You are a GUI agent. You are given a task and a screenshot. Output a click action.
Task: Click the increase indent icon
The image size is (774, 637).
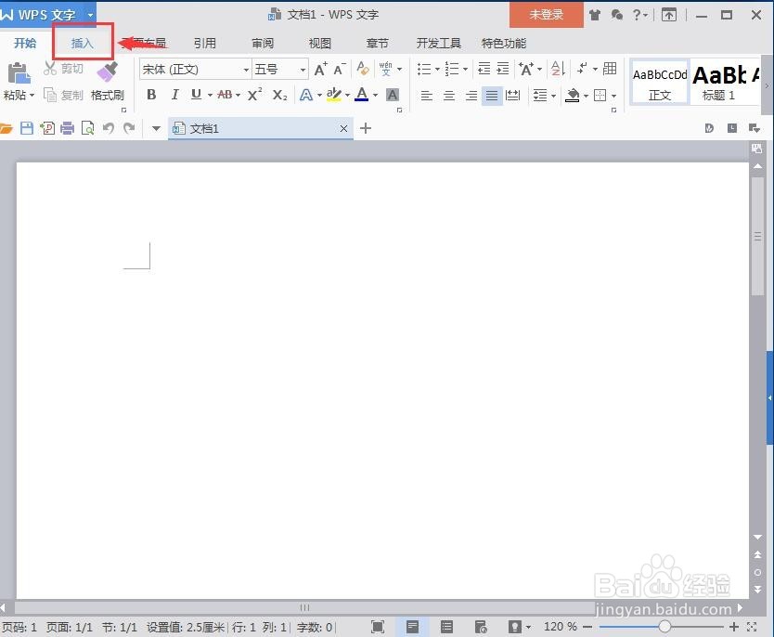point(502,69)
